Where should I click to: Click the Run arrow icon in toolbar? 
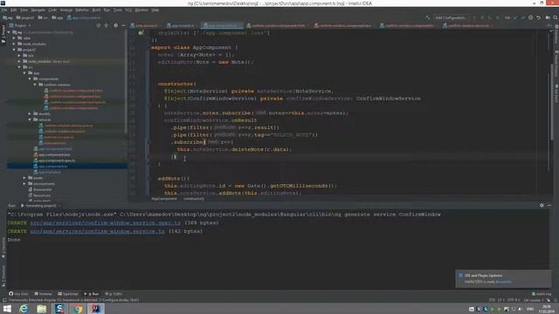[474, 17]
